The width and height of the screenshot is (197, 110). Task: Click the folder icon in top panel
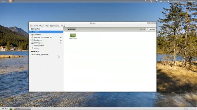151,1
